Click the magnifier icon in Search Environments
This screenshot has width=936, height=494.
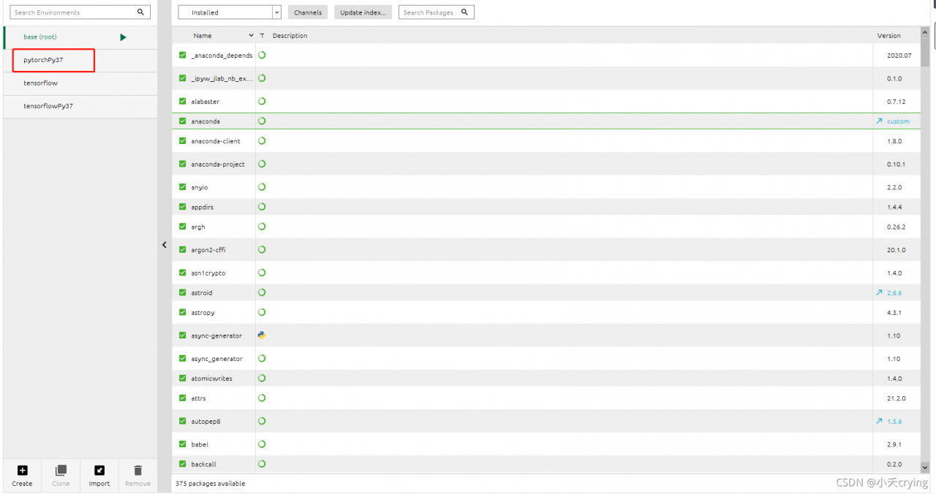pos(140,12)
